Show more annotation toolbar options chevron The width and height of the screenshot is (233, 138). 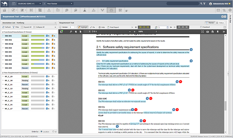[55, 27]
